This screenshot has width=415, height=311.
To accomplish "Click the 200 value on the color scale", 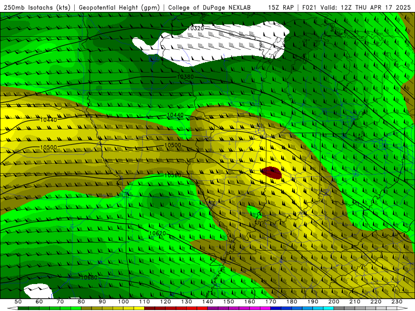I will 334,302.
